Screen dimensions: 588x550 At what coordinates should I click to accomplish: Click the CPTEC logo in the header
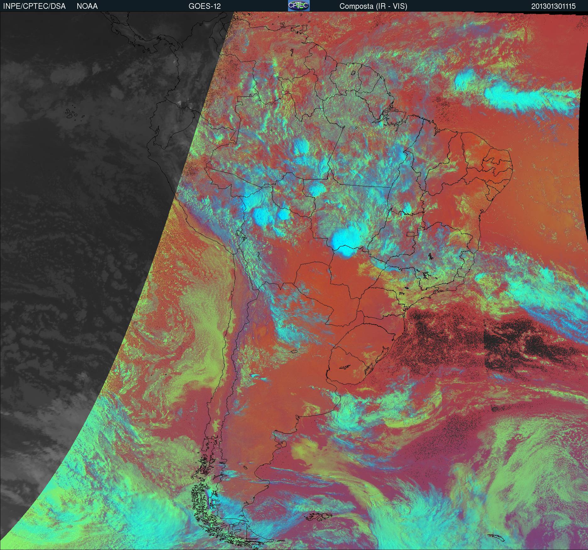299,6
